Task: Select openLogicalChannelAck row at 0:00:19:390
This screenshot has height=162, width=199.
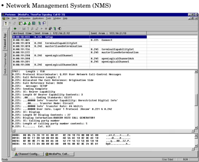Action: coord(79,59)
